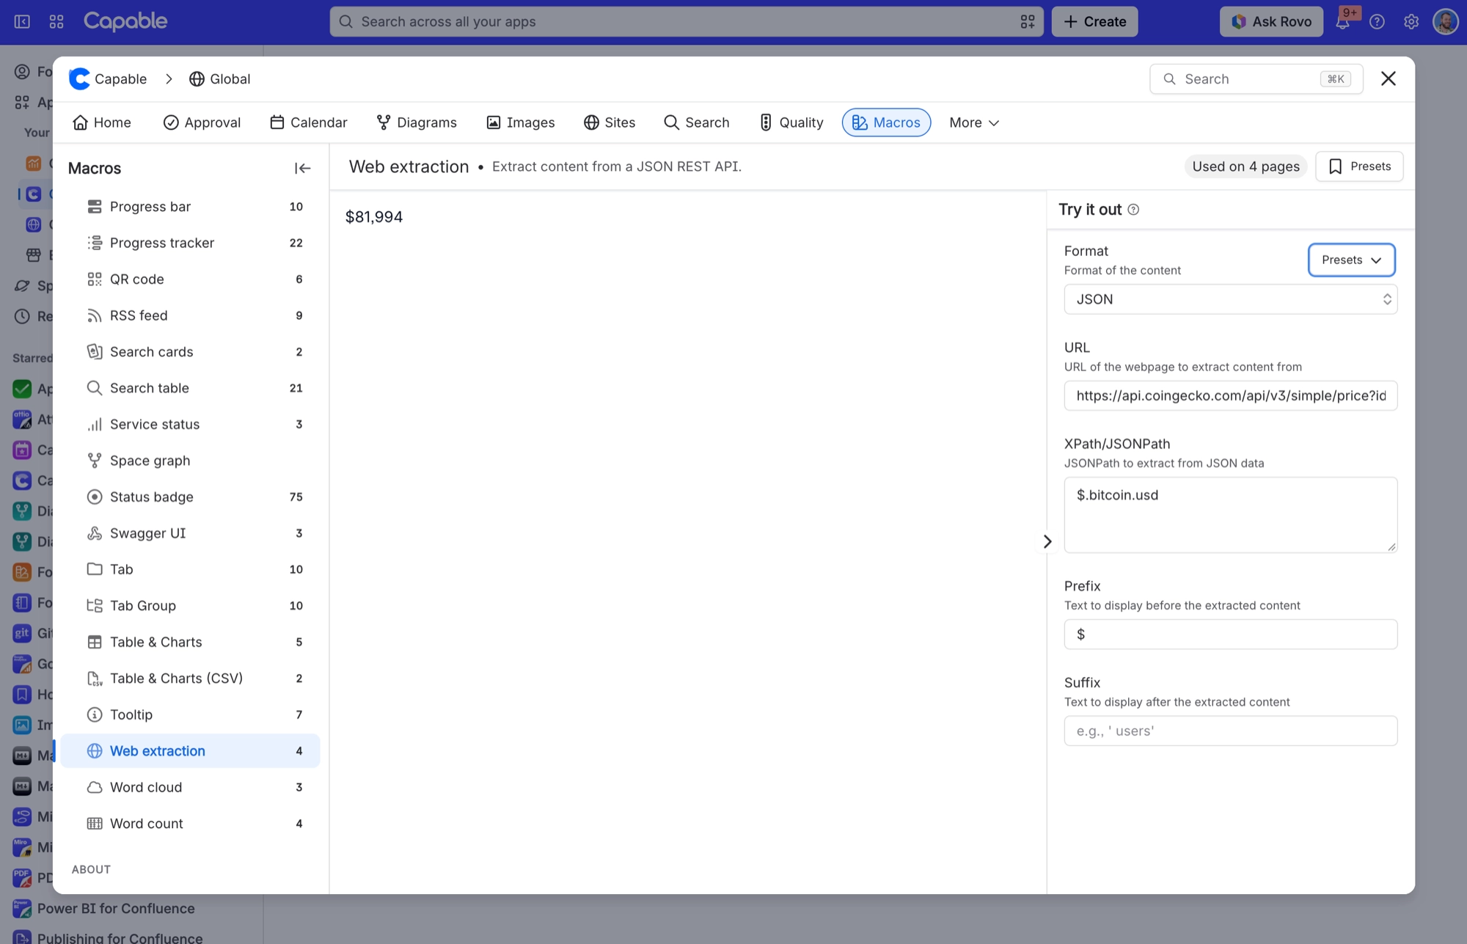Select the Status badge macro
1467x944 pixels.
190,497
